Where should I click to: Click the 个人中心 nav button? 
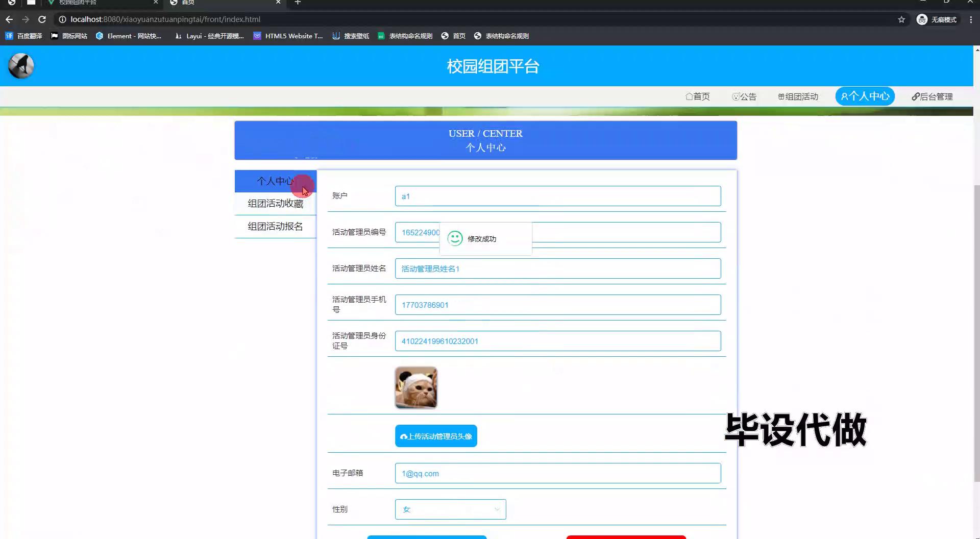coord(865,96)
